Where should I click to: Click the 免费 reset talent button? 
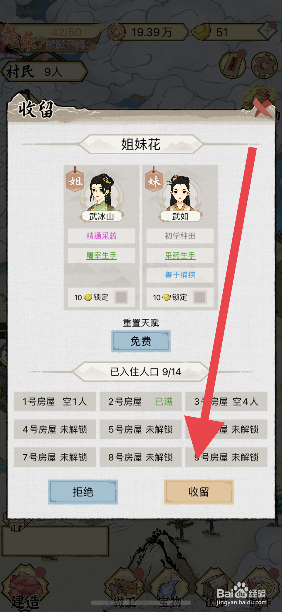tap(141, 341)
